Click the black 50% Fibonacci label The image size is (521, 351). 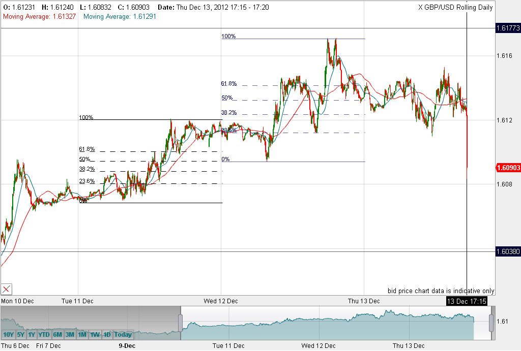pyautogui.click(x=85, y=159)
